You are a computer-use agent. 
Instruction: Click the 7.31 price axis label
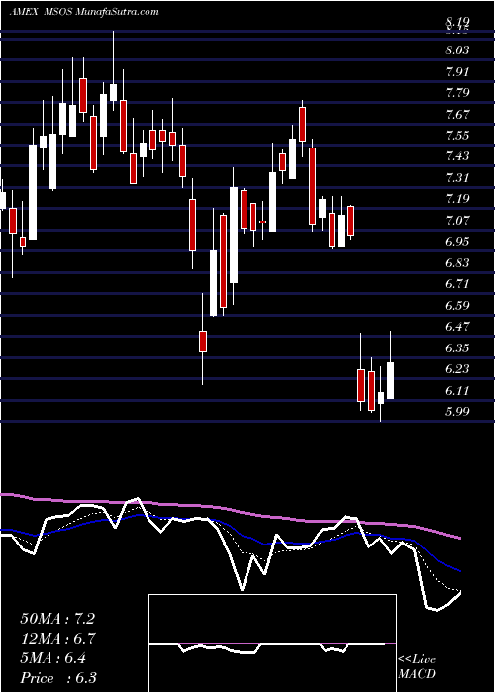pyautogui.click(x=458, y=177)
